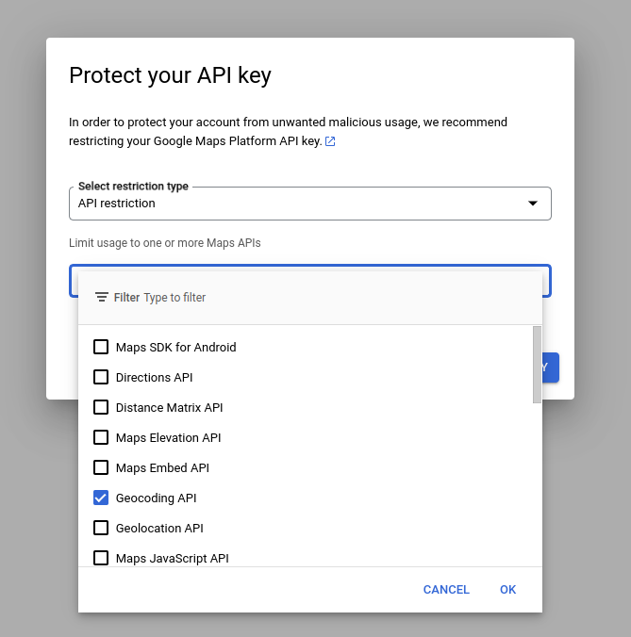
Task: Check the Maps SDK for Android box
Action: point(101,347)
